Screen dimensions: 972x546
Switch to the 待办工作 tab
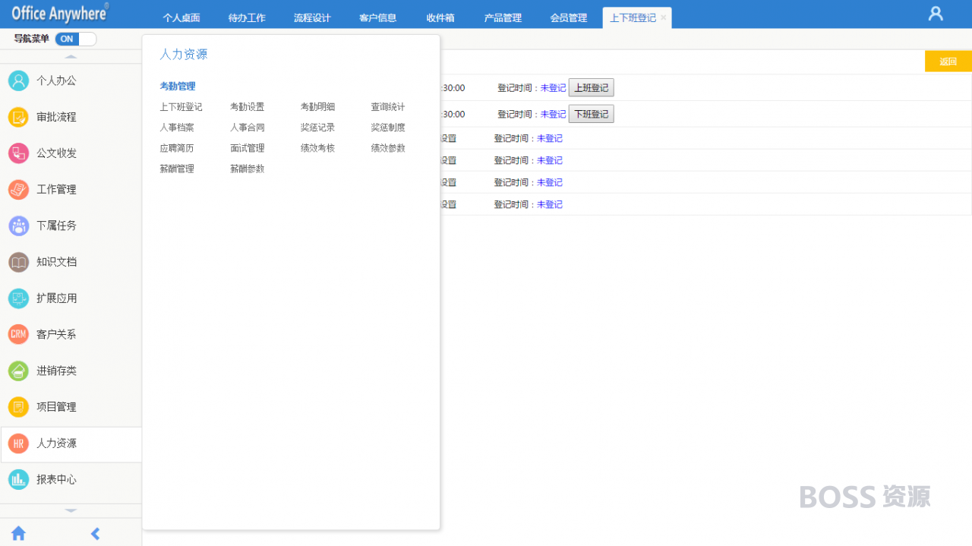tap(247, 17)
